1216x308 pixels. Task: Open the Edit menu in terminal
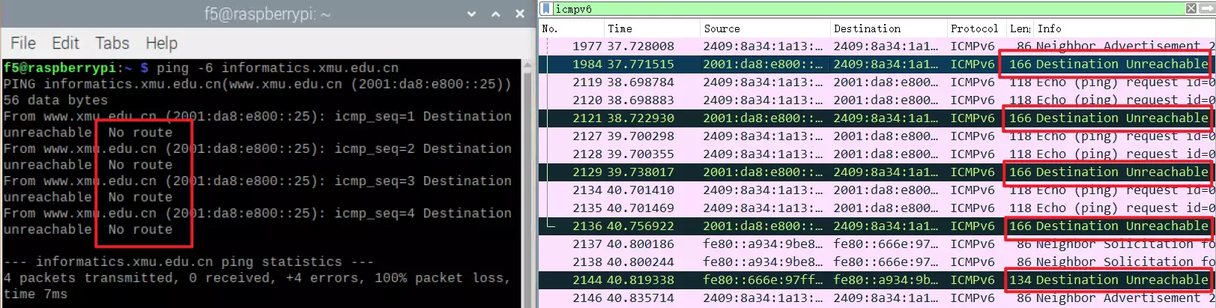coord(65,43)
